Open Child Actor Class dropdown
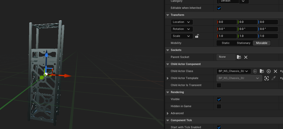This screenshot has height=129, width=283. pos(234,71)
